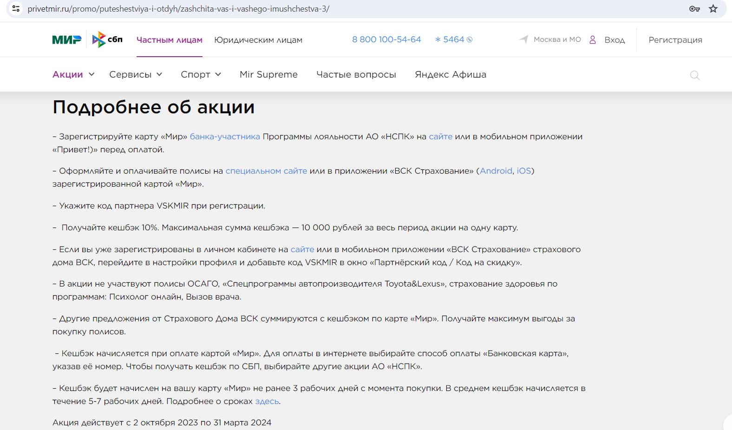Switch to the Юридическим лицам tab
Viewport: 732px width, 430px height.
pos(258,40)
